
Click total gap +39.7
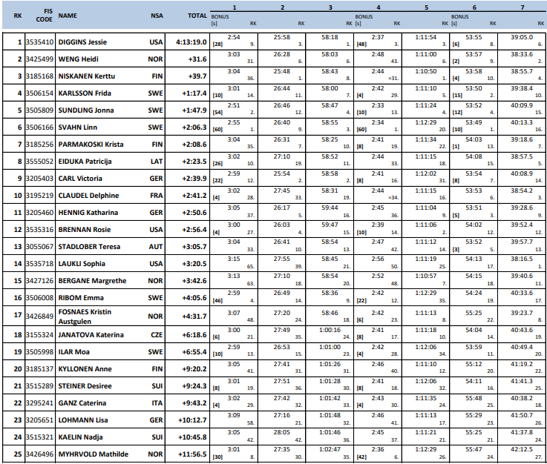click(x=197, y=76)
